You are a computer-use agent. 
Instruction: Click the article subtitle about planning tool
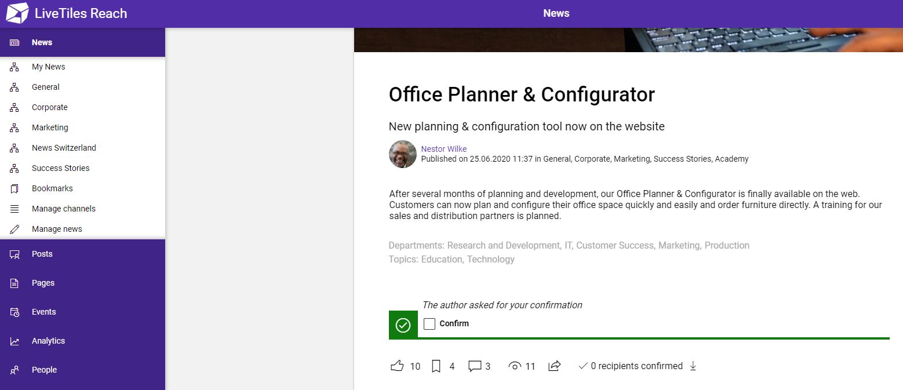point(527,126)
